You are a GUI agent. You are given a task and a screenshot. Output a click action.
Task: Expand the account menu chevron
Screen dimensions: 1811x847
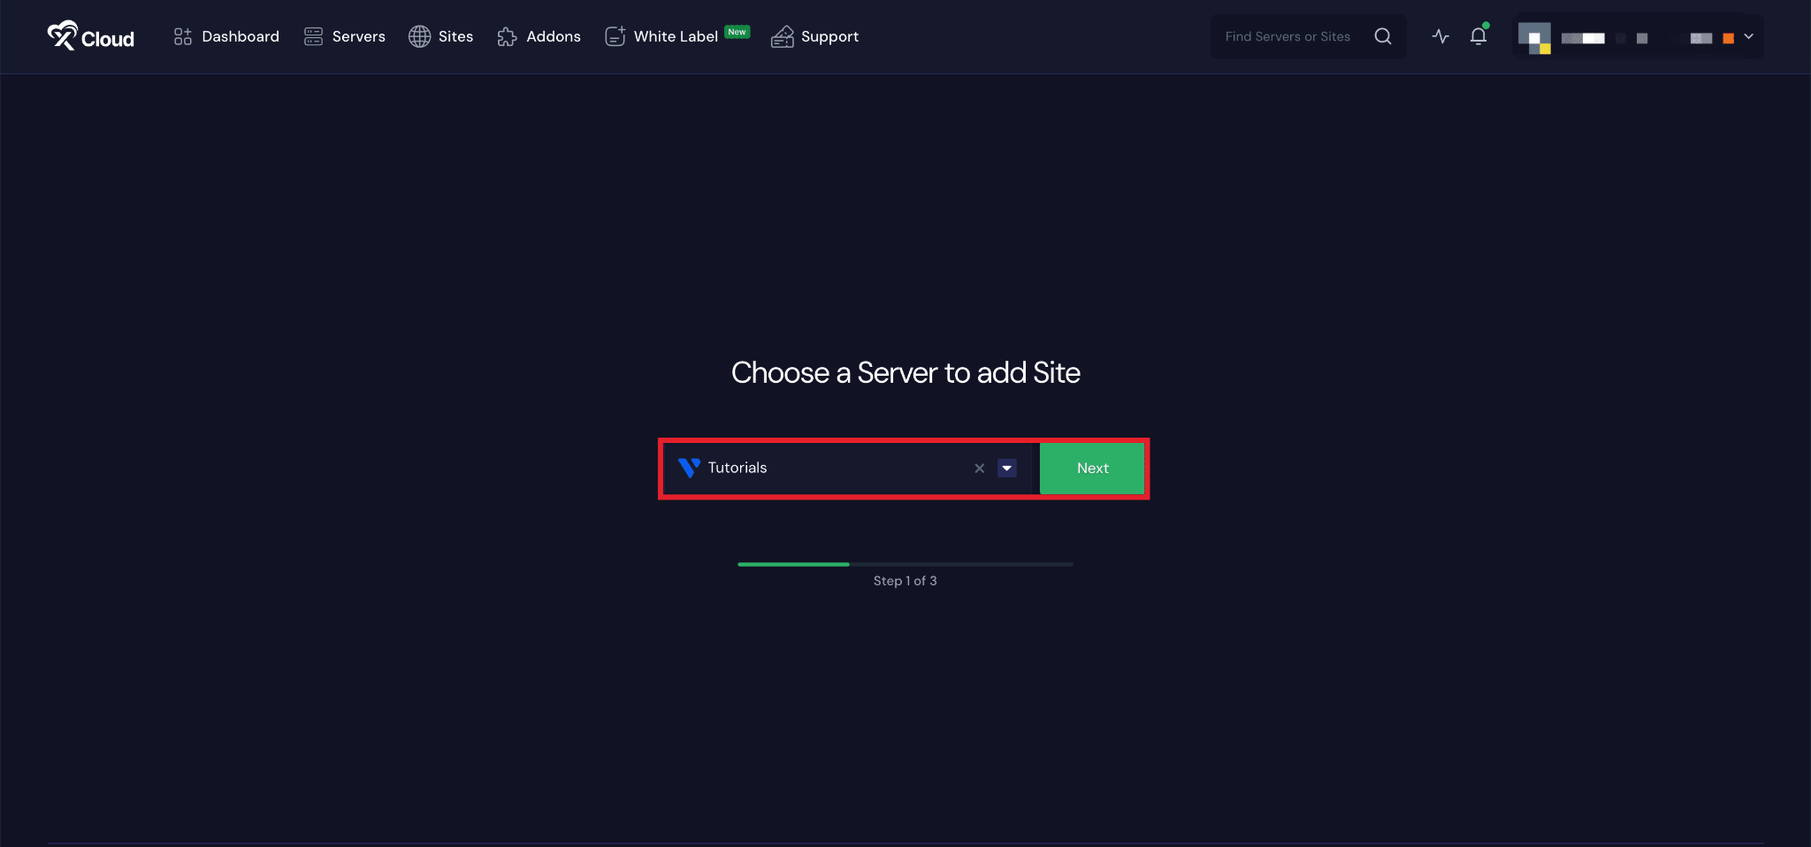click(x=1748, y=36)
